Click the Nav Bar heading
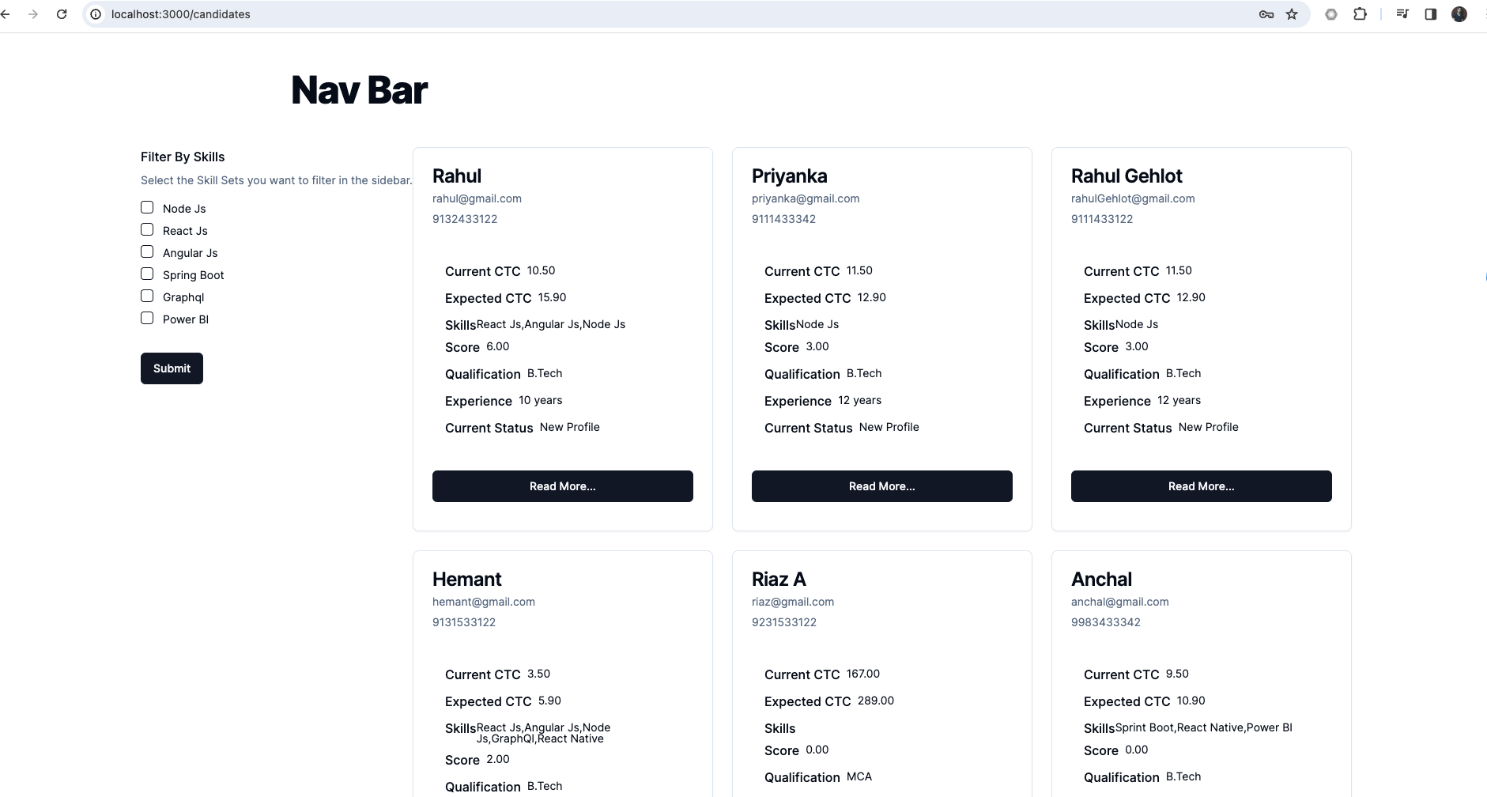 [x=359, y=90]
